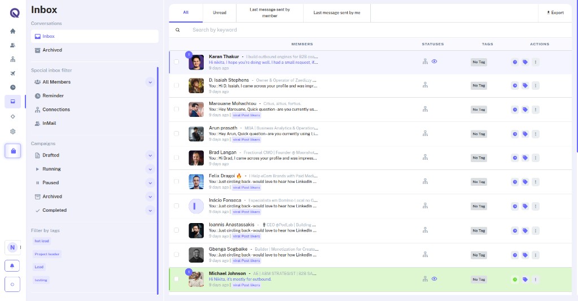
Task: Expand the Completed campaigns chevron
Action: pos(150,211)
